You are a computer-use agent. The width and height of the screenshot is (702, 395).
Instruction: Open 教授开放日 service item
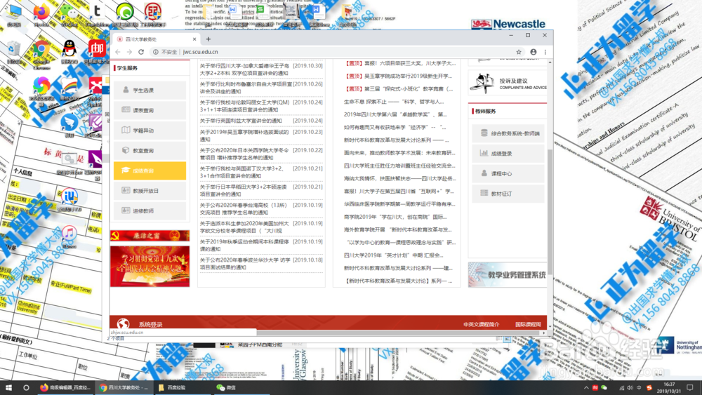click(x=150, y=191)
